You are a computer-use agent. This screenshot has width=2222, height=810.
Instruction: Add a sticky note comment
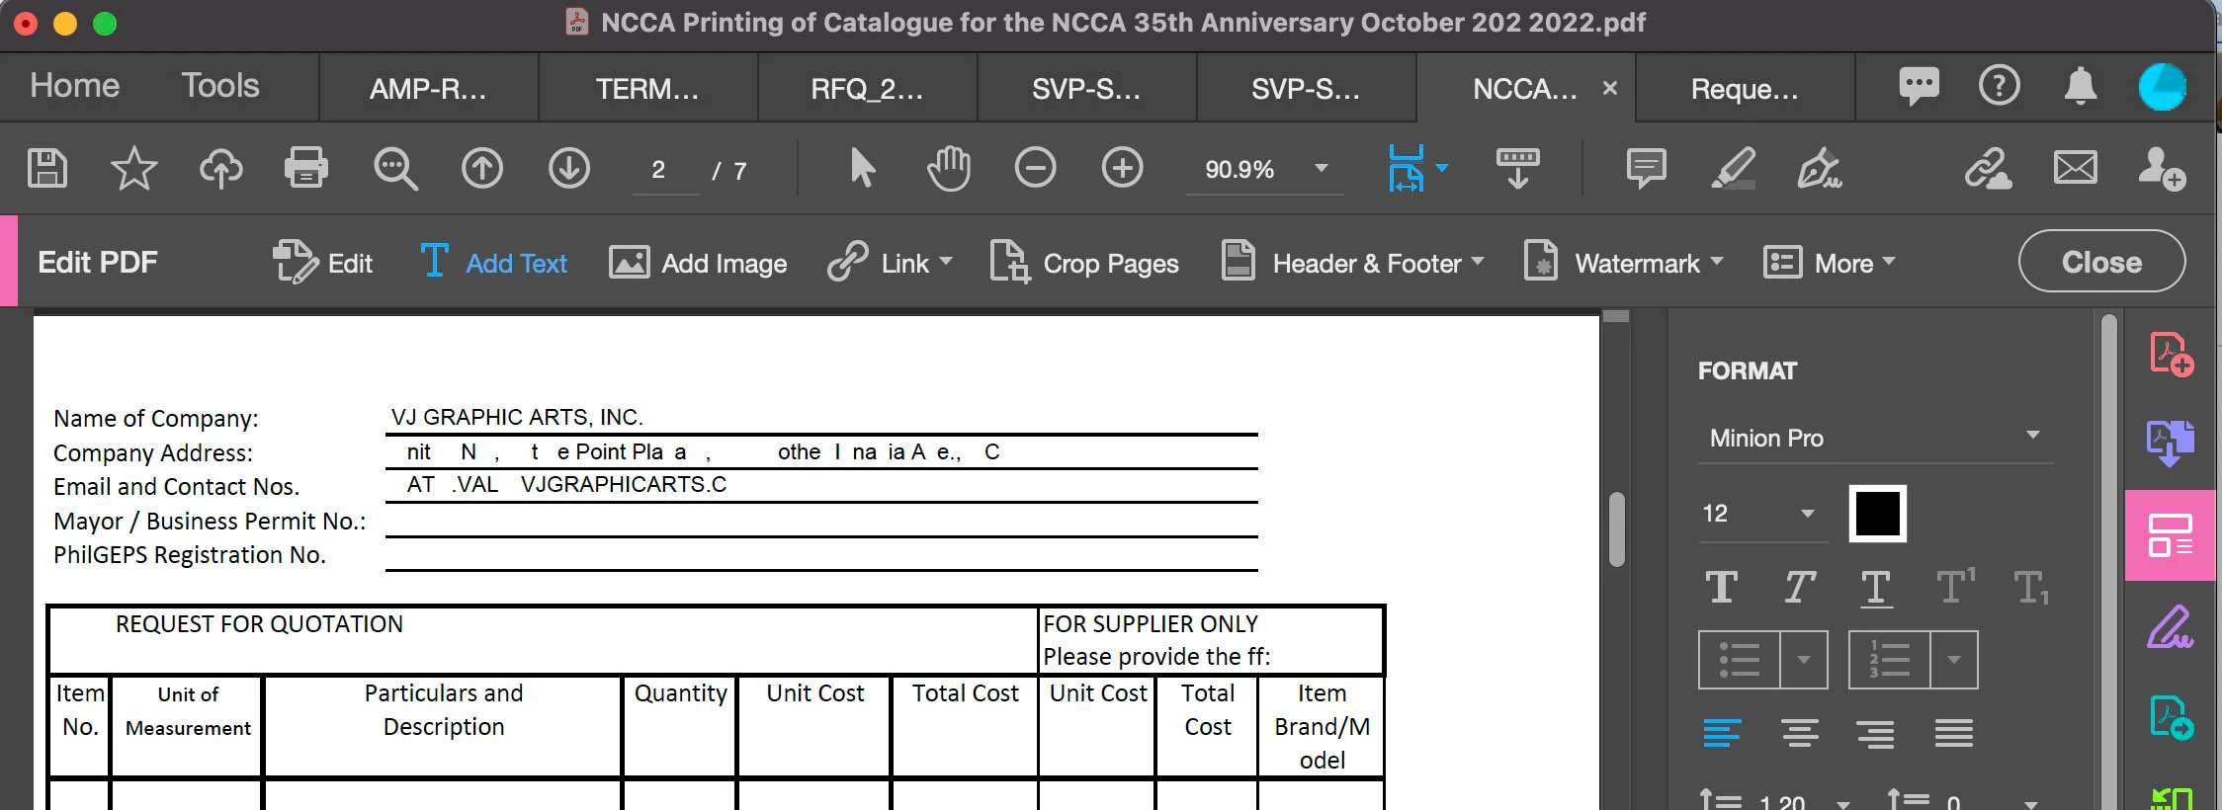[1646, 168]
